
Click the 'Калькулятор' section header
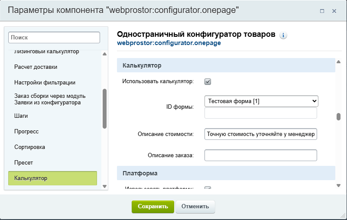tap(226, 65)
